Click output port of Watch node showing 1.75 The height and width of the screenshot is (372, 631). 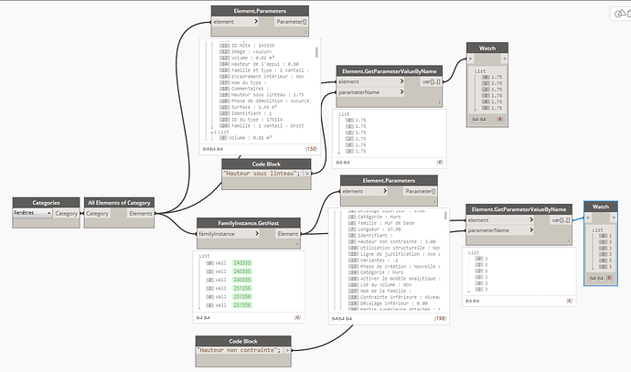tap(504, 58)
